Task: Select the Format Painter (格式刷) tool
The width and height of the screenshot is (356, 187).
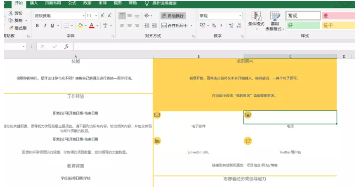Action: [x=17, y=28]
